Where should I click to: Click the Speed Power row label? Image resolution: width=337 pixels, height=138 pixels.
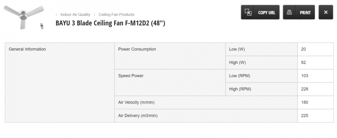131,76
